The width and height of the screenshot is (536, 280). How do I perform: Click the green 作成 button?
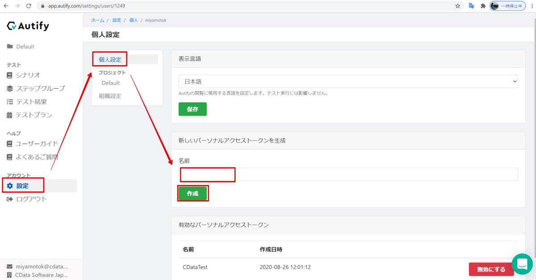(193, 194)
